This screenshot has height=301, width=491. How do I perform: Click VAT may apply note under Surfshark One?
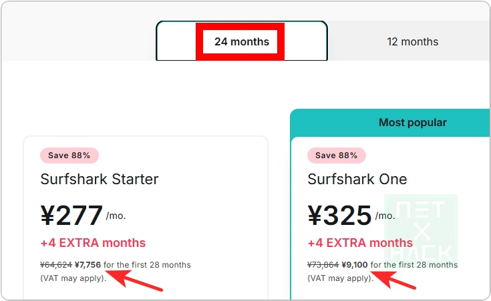tap(340, 278)
